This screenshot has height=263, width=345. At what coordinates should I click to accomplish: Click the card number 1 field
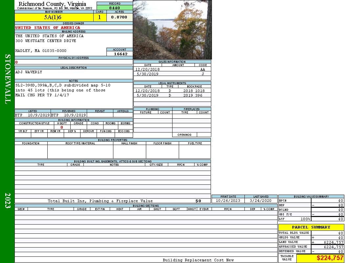[x=100, y=17]
